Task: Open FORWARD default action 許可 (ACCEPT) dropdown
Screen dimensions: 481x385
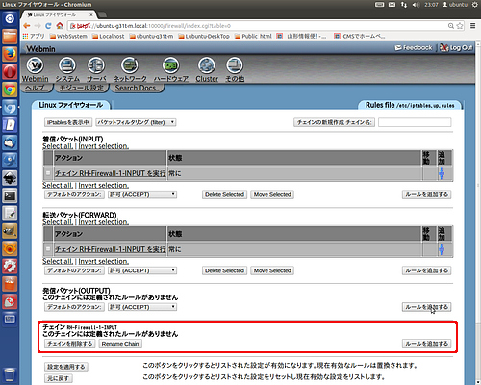Action: tap(142, 270)
